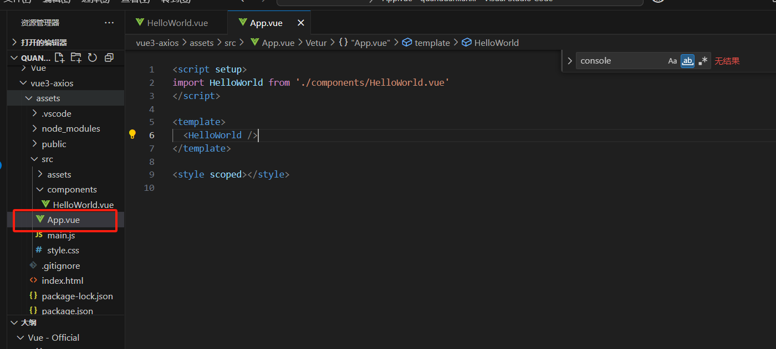
Task: Open index.html from the file tree
Action: 62,280
